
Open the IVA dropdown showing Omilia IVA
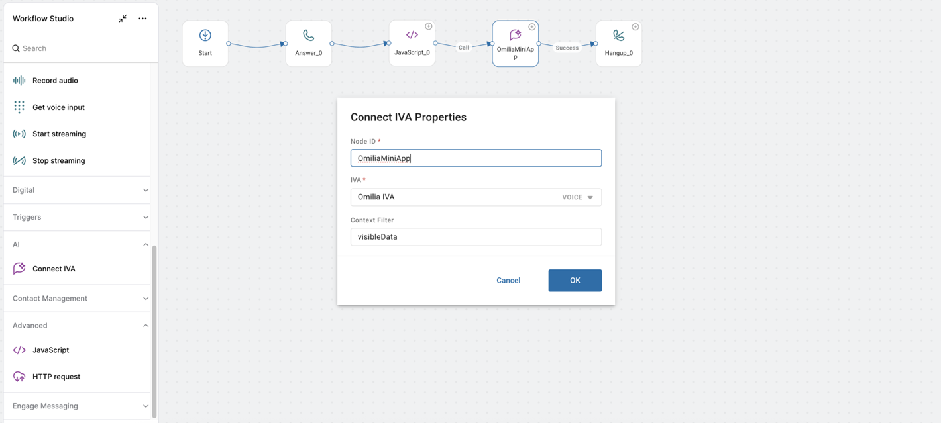tap(476, 197)
